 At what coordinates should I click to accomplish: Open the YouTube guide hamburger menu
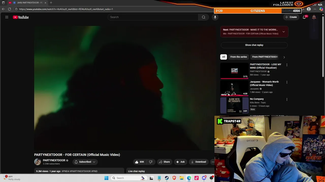point(7,17)
